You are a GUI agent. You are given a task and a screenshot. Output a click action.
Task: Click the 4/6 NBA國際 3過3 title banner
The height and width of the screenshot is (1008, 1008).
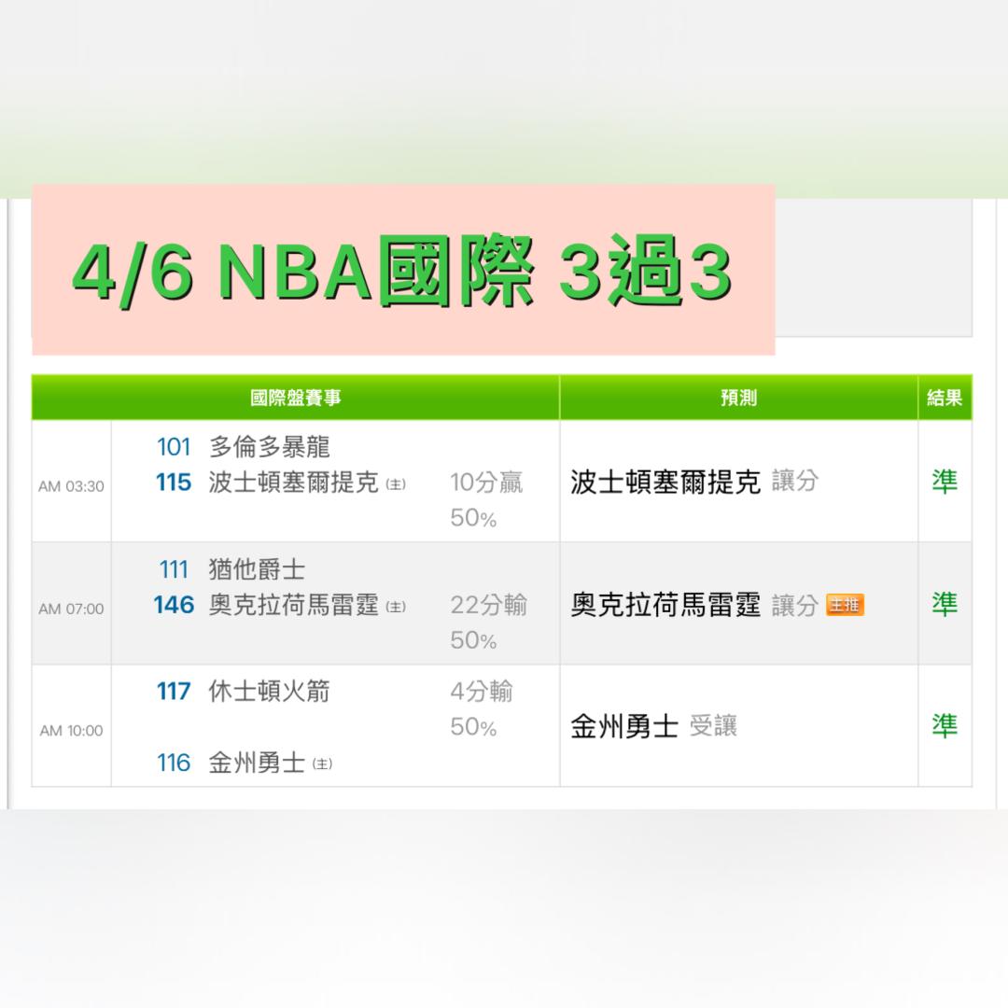pos(403,270)
